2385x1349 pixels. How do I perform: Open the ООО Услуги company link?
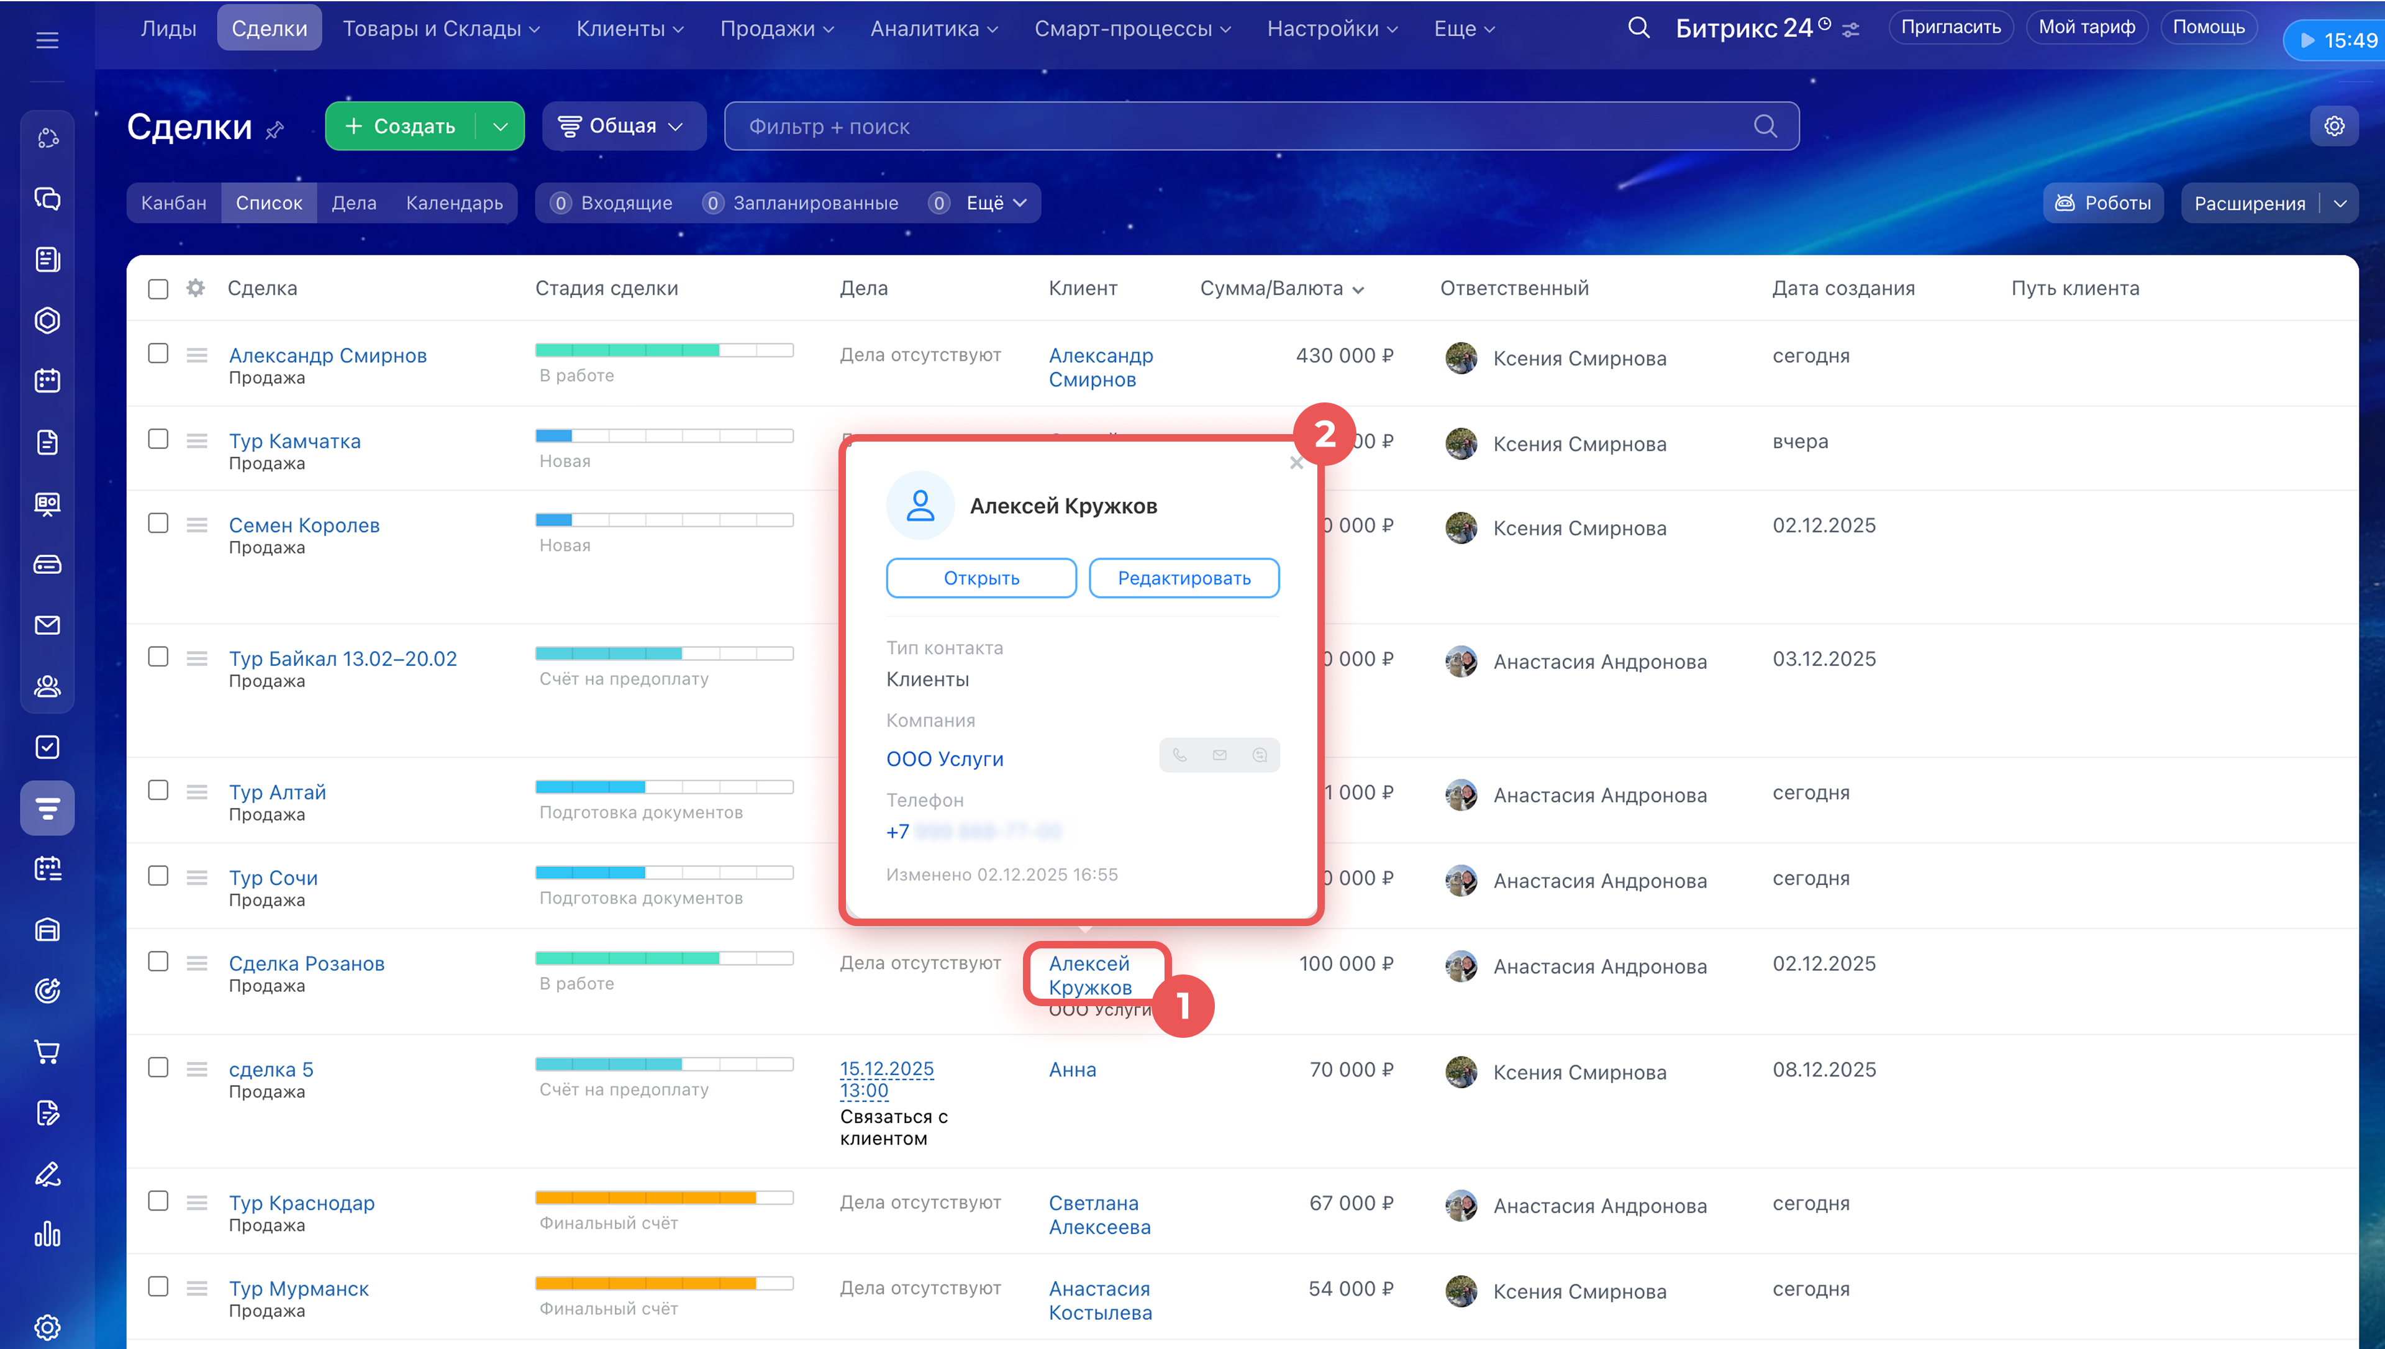[945, 759]
